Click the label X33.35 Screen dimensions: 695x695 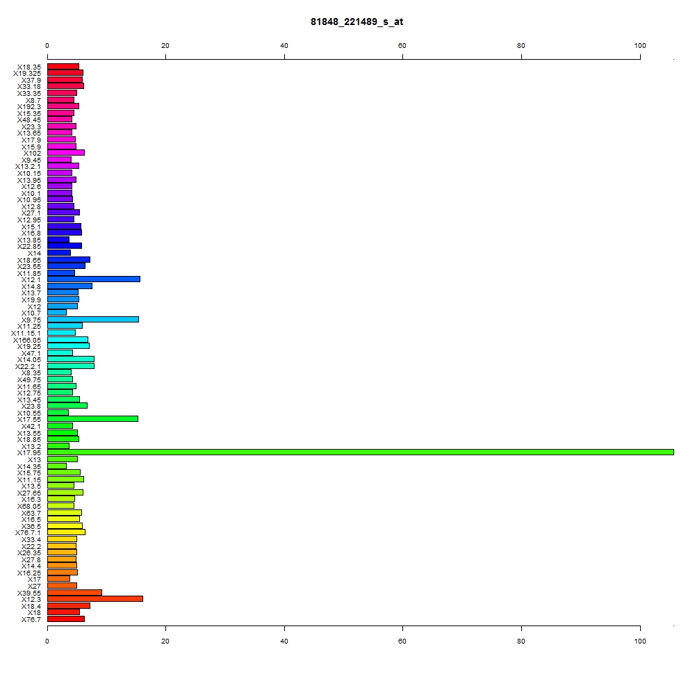tap(28, 94)
